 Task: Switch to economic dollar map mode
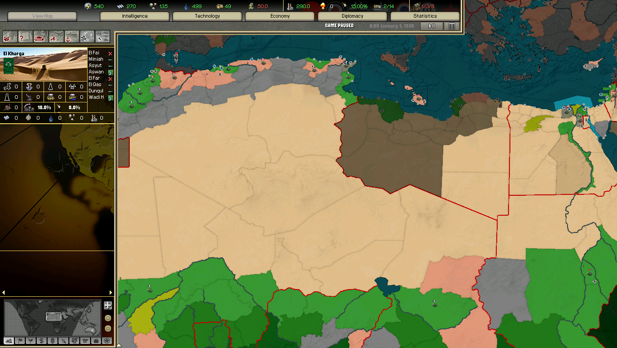(x=42, y=341)
